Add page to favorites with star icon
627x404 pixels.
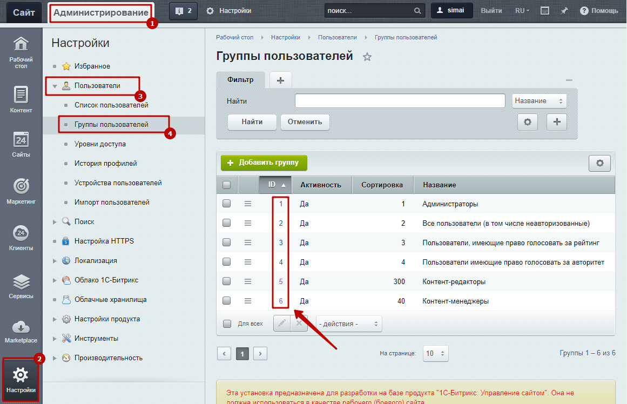click(x=367, y=57)
